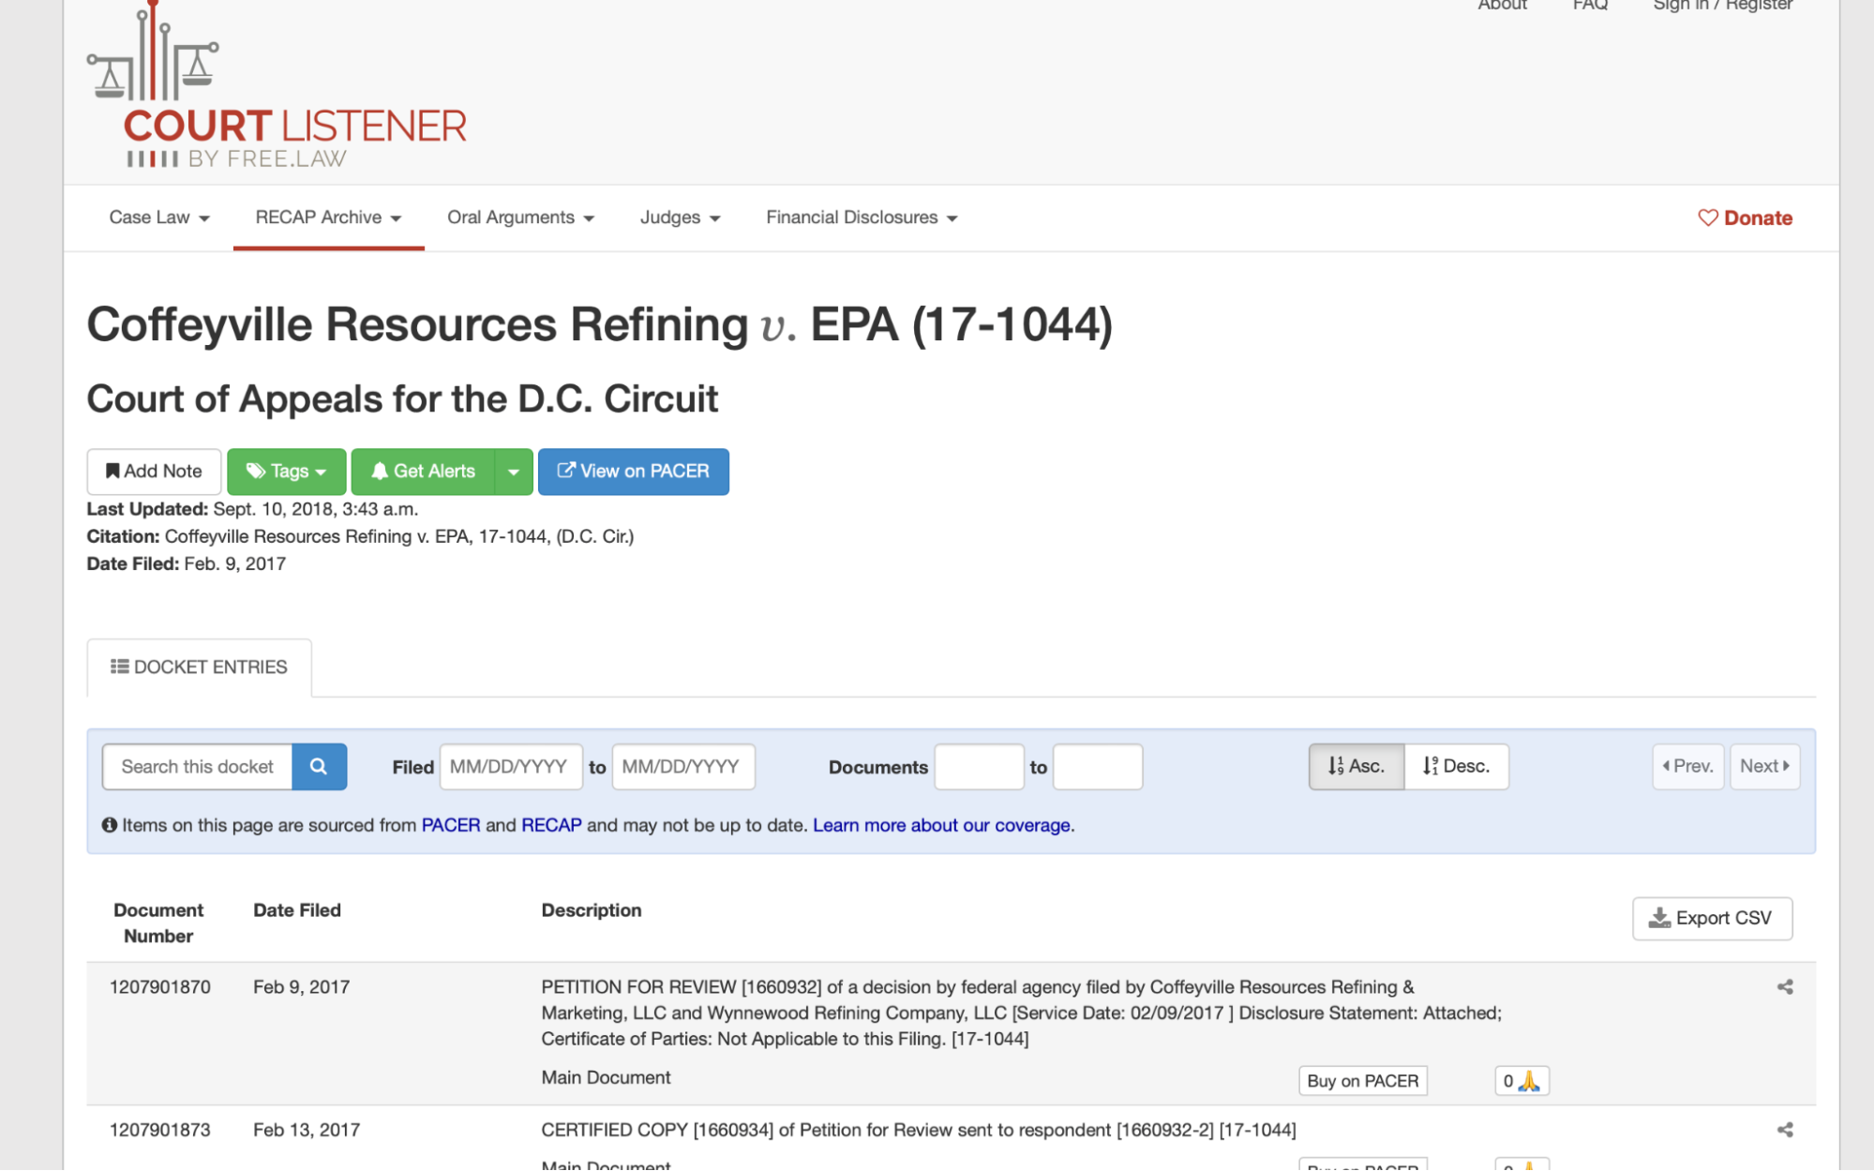Share the Certified Copy docket entry
1874x1171 pixels.
pos(1784,1130)
